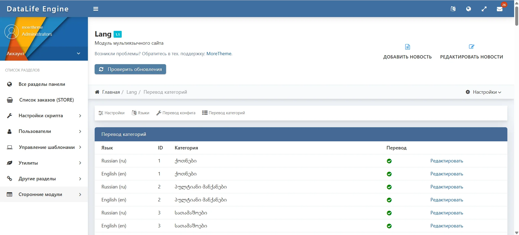
Task: Click green checkmark for Russian category 3
Action: [389, 213]
